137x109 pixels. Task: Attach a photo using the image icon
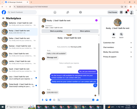[47, 100]
